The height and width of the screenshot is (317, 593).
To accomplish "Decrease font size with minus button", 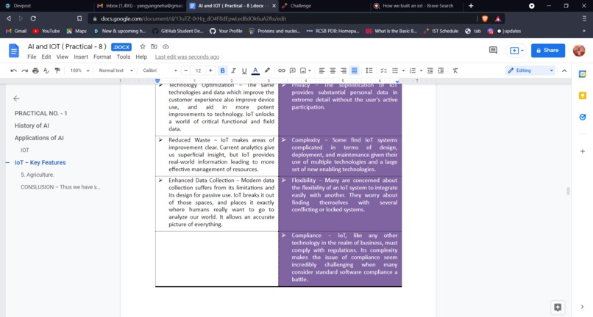I will tap(185, 70).
